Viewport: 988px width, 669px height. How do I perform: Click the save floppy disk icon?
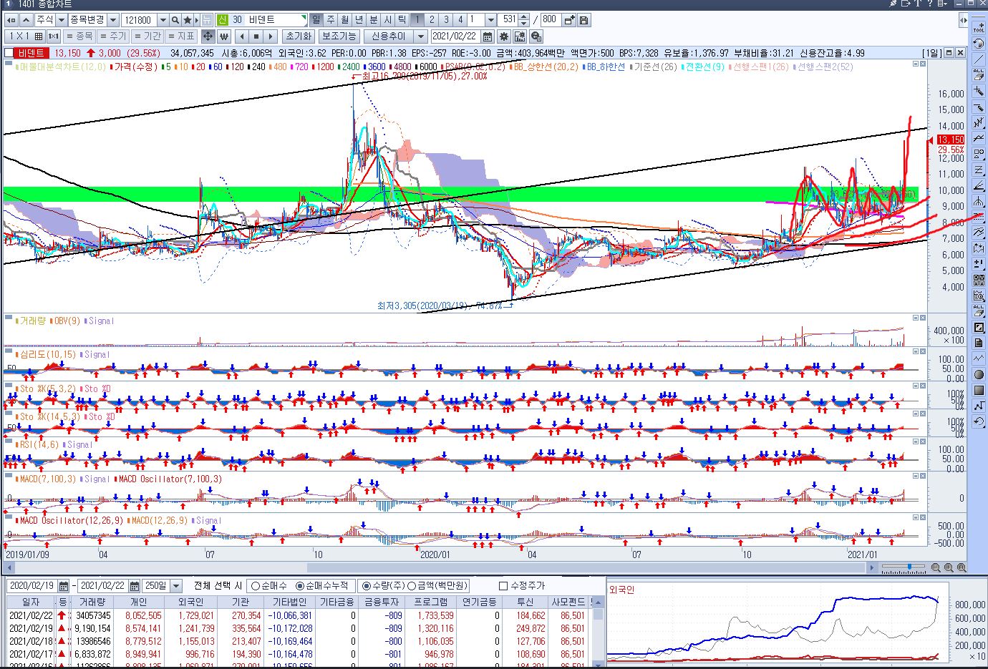click(x=584, y=20)
